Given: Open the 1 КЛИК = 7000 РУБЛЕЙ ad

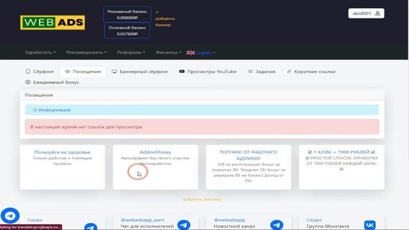Looking at the screenshot, I should pyautogui.click(x=341, y=152).
